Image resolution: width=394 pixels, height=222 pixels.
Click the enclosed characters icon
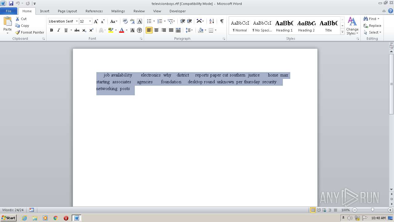pos(139,30)
